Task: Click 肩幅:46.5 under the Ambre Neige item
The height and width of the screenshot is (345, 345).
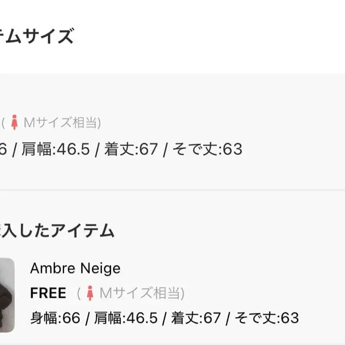Action: pos(126,318)
